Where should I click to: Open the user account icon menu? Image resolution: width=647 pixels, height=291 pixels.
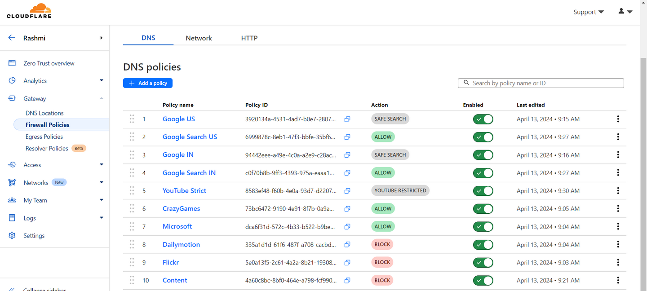point(625,12)
